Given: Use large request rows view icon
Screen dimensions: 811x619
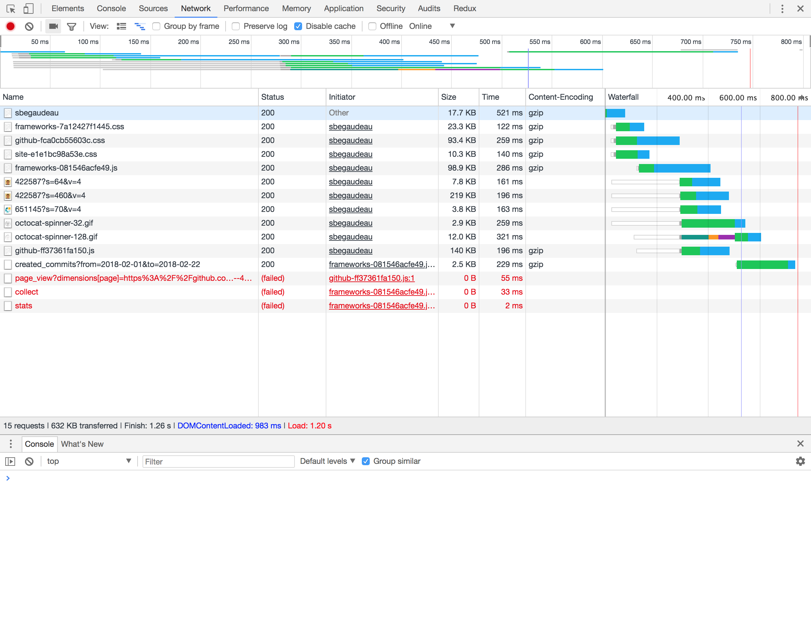Looking at the screenshot, I should [121, 26].
